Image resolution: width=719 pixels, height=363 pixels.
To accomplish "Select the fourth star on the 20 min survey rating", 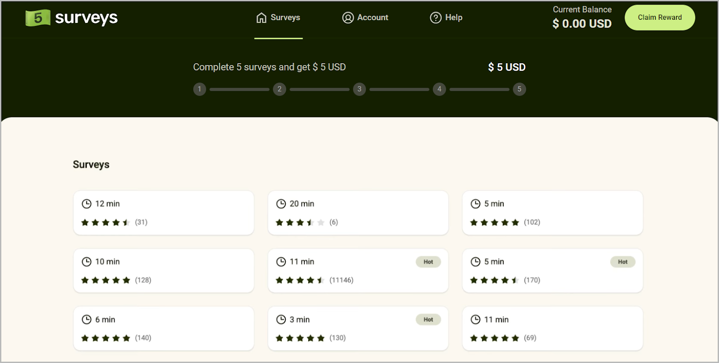I will pos(311,222).
